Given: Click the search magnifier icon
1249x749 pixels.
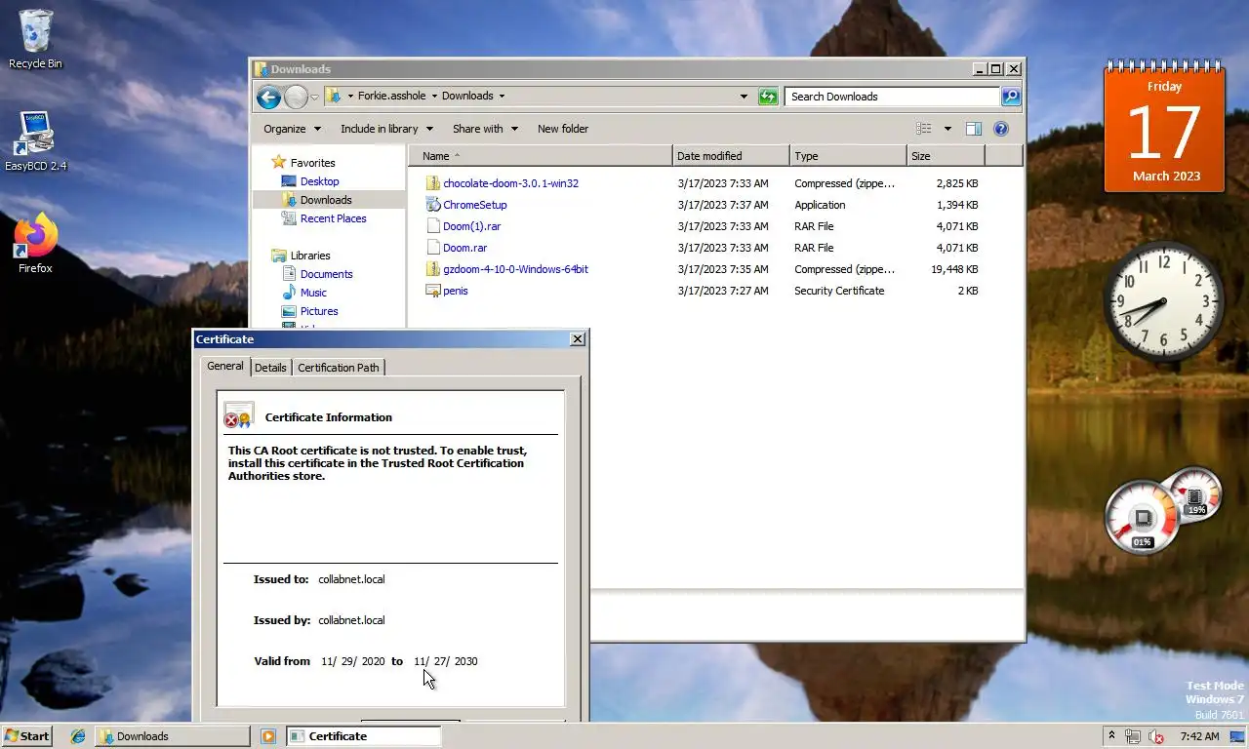Looking at the screenshot, I should (1011, 97).
